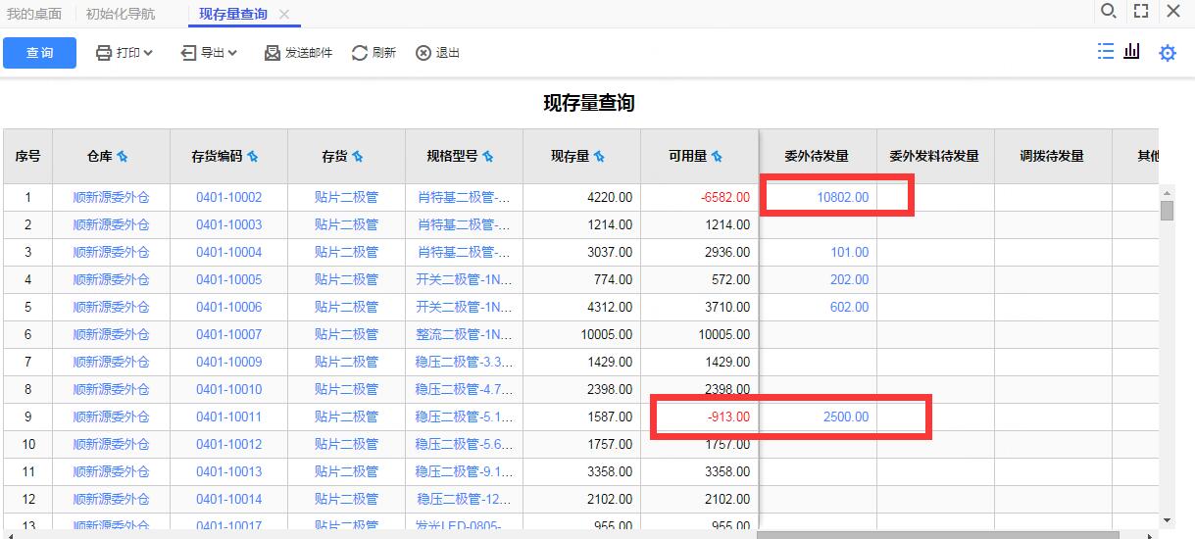Image resolution: width=1195 pixels, height=539 pixels.
Task: Click the 委外待发量 column header
Action: tap(817, 156)
